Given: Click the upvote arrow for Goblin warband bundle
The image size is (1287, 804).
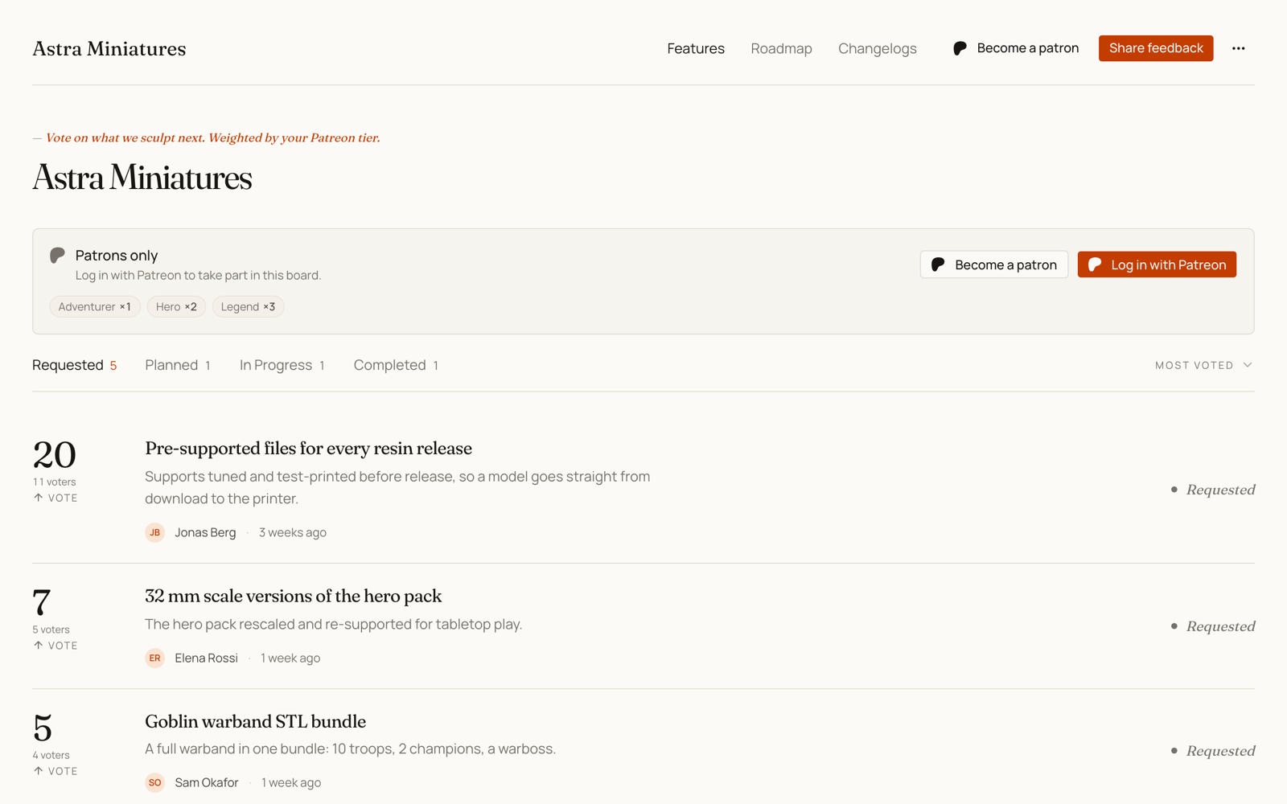Looking at the screenshot, I should pos(38,771).
